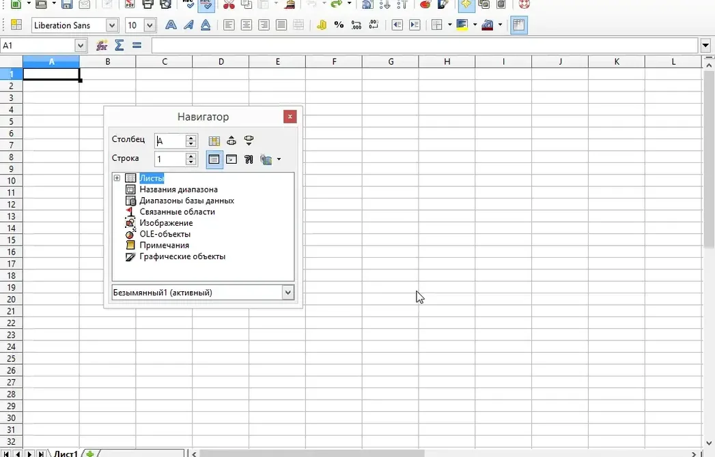715x457 pixels.
Task: Toggle the Navigator star icon
Action: (466, 5)
